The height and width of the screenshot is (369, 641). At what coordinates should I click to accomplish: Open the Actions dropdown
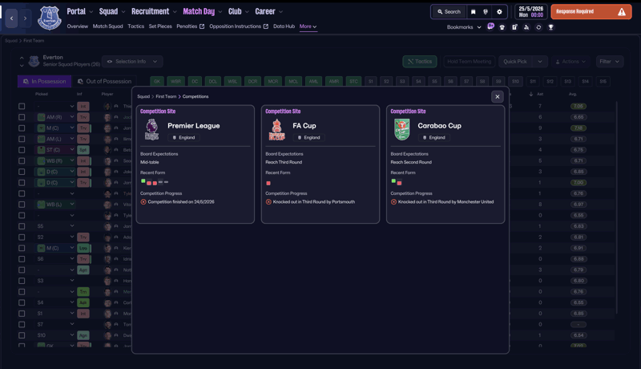coord(570,61)
